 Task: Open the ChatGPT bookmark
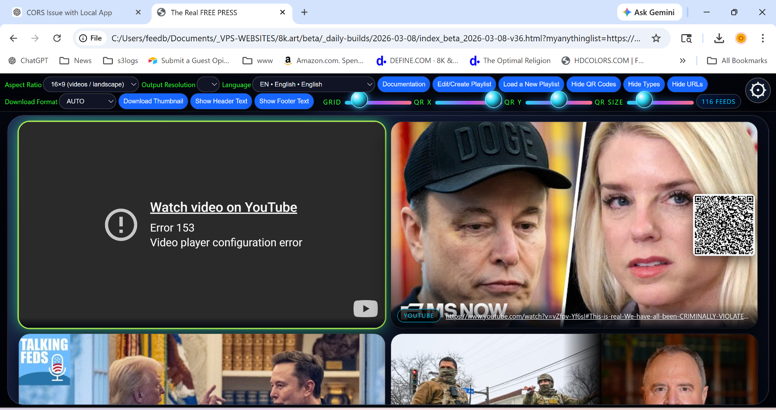[29, 61]
